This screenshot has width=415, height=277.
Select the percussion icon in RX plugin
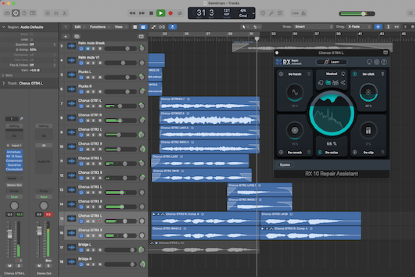point(335,83)
